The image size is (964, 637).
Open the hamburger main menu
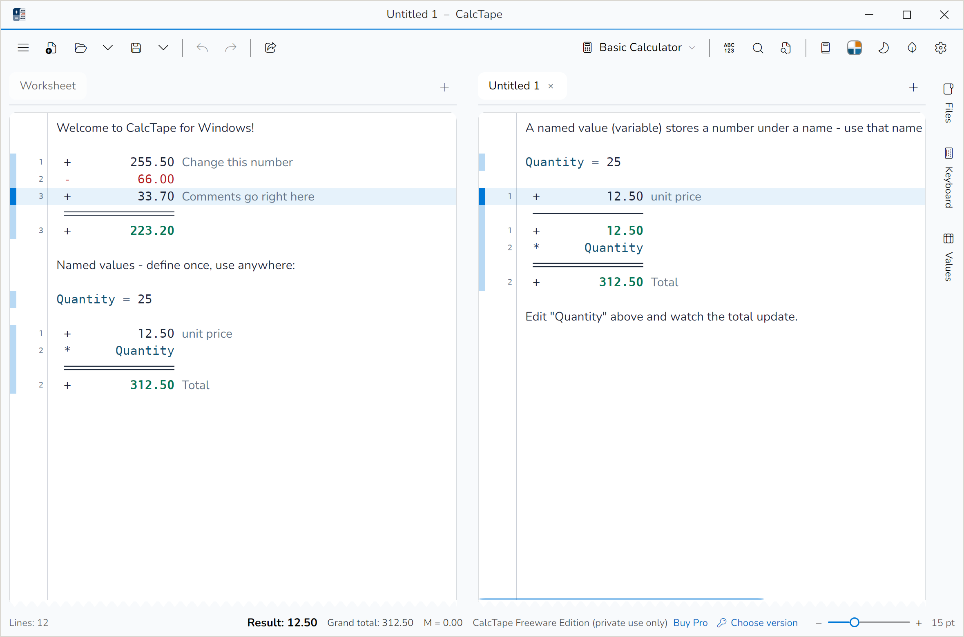click(x=23, y=48)
